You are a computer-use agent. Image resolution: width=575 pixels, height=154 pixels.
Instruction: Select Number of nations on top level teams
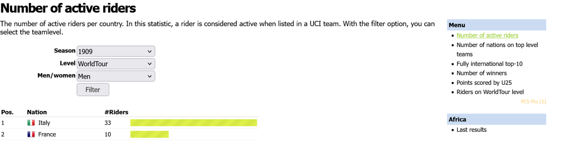click(x=497, y=45)
